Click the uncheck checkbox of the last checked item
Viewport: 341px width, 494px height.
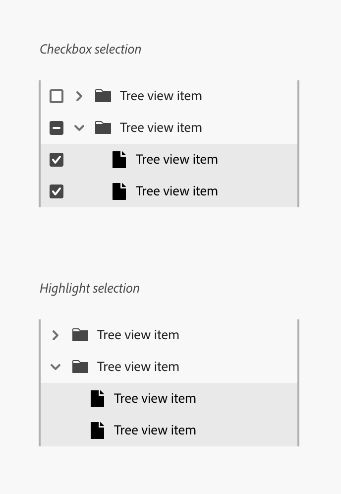click(56, 191)
